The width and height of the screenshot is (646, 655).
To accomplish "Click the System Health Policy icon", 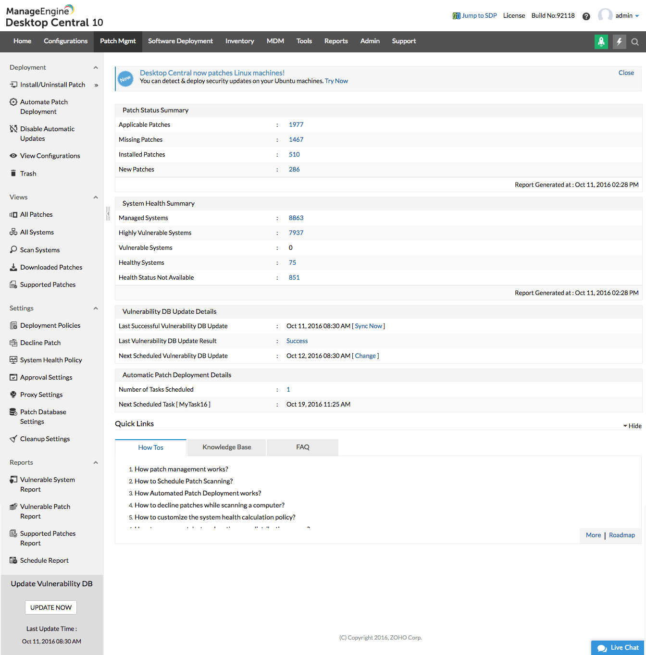I will [x=13, y=360].
